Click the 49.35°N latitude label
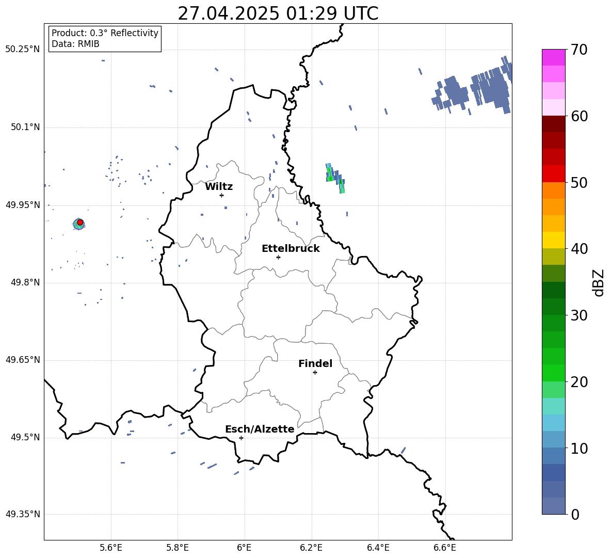This screenshot has height=558, width=611. click(x=23, y=514)
